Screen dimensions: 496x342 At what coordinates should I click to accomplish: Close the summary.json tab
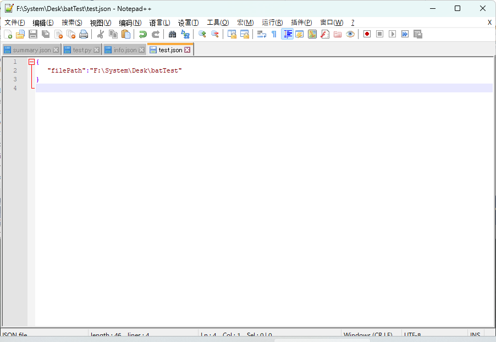[x=56, y=50]
